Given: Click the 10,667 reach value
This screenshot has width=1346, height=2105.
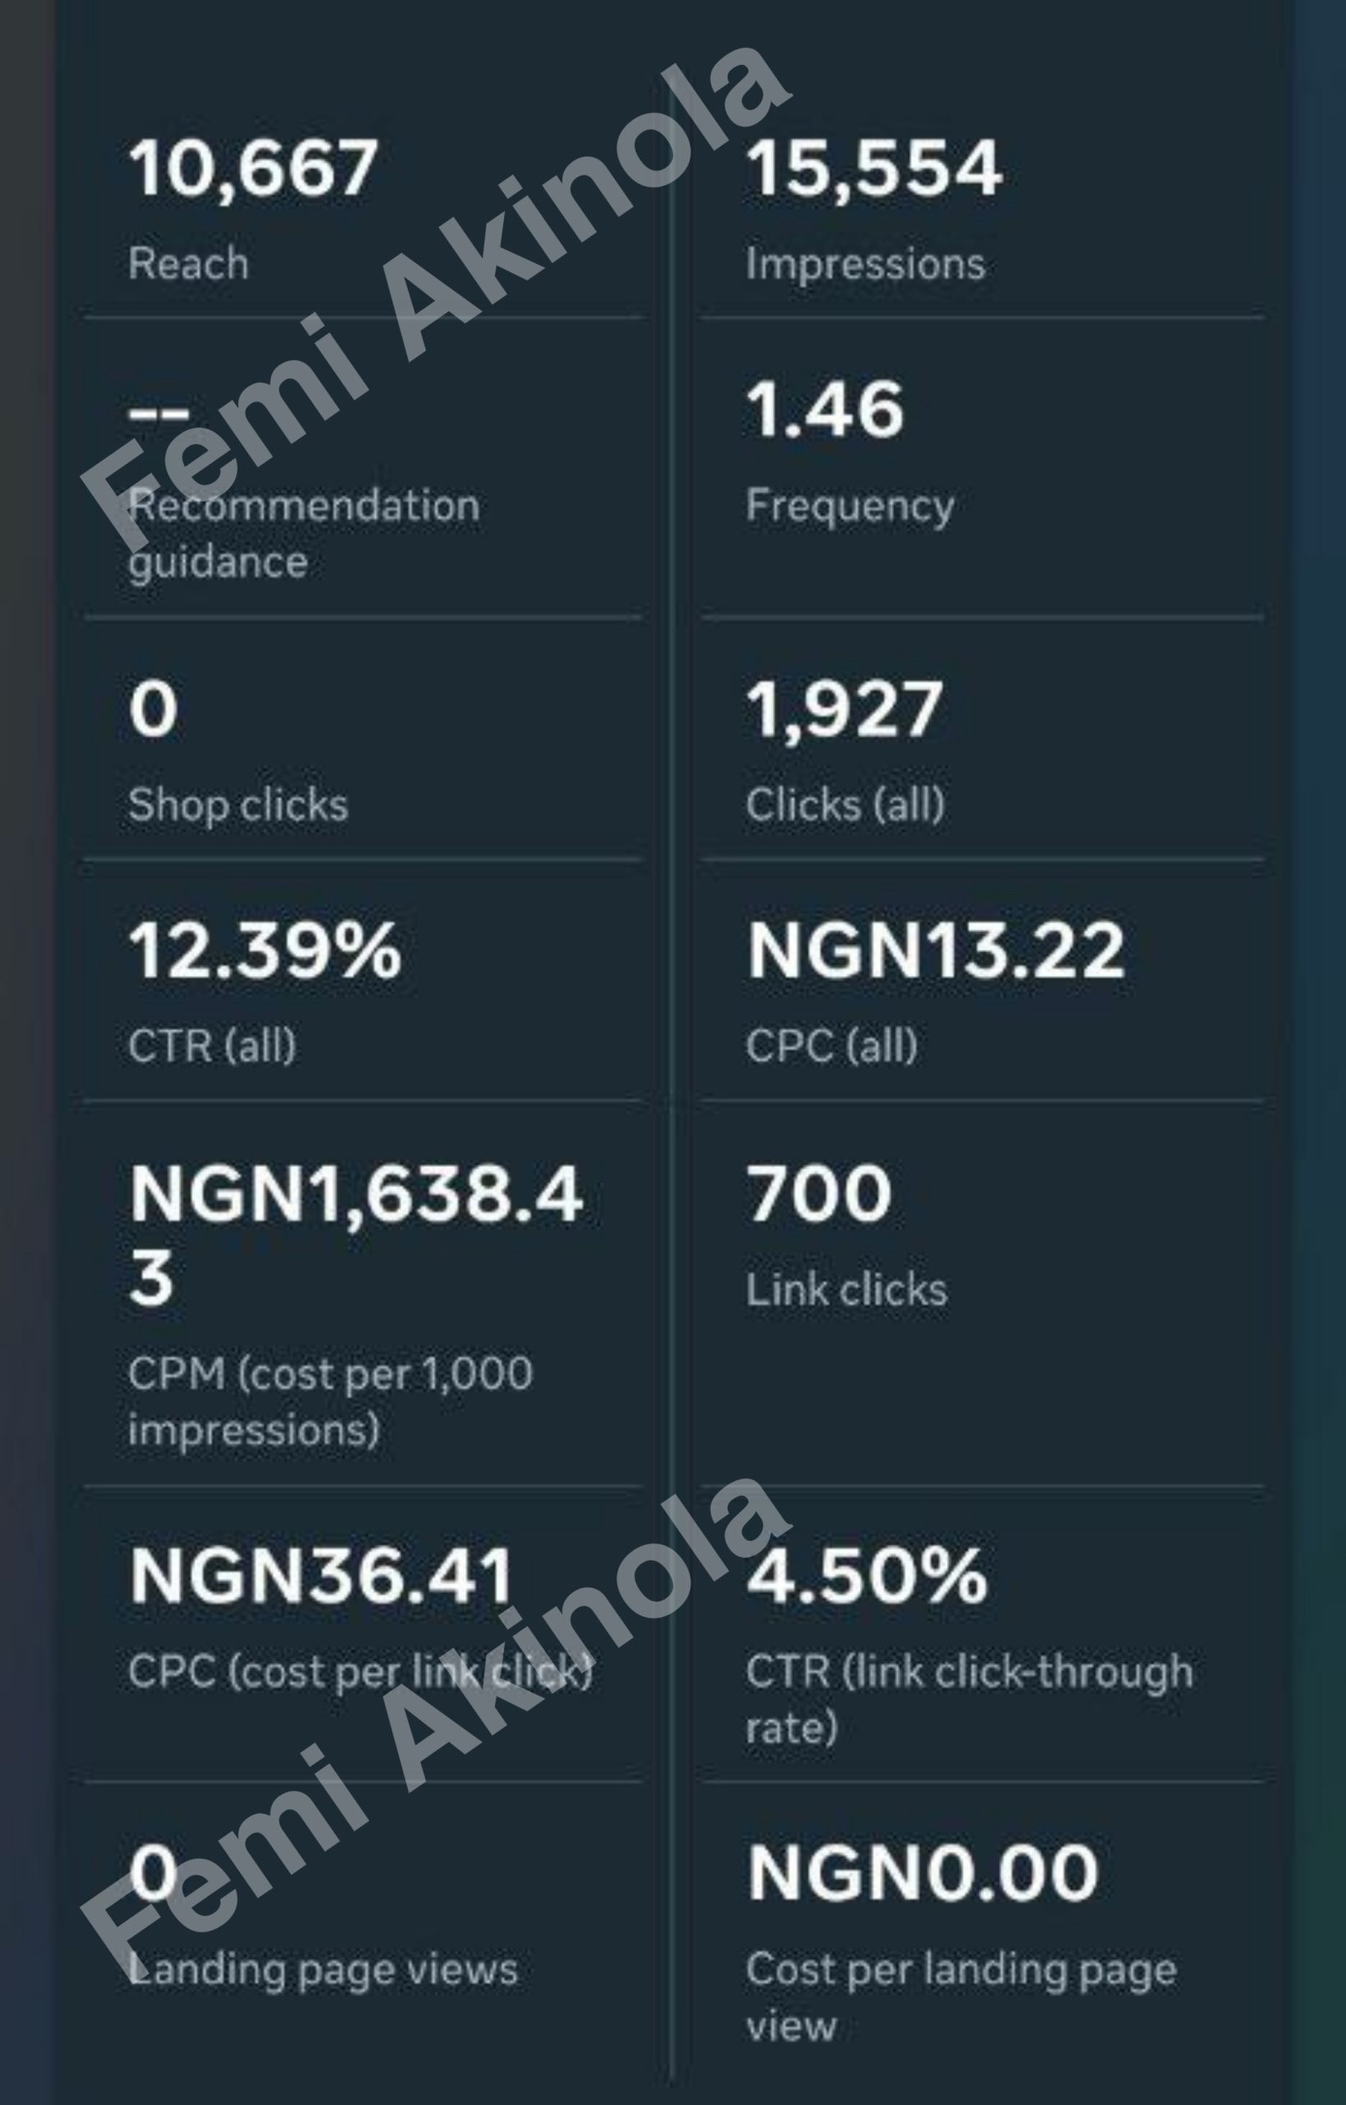Looking at the screenshot, I should (x=252, y=168).
